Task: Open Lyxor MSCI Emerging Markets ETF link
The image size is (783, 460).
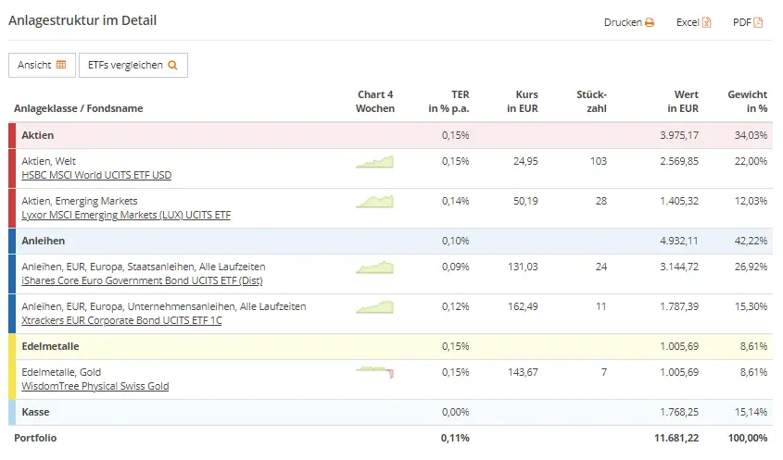Action: pos(126,215)
